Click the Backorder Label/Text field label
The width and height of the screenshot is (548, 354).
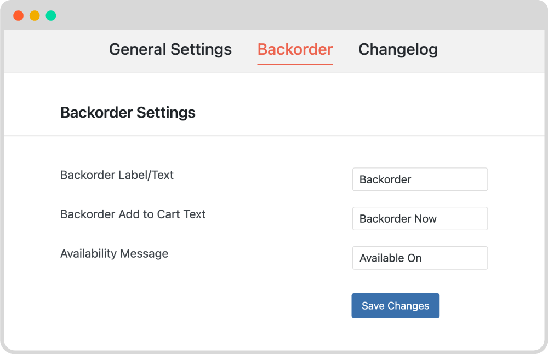click(117, 175)
